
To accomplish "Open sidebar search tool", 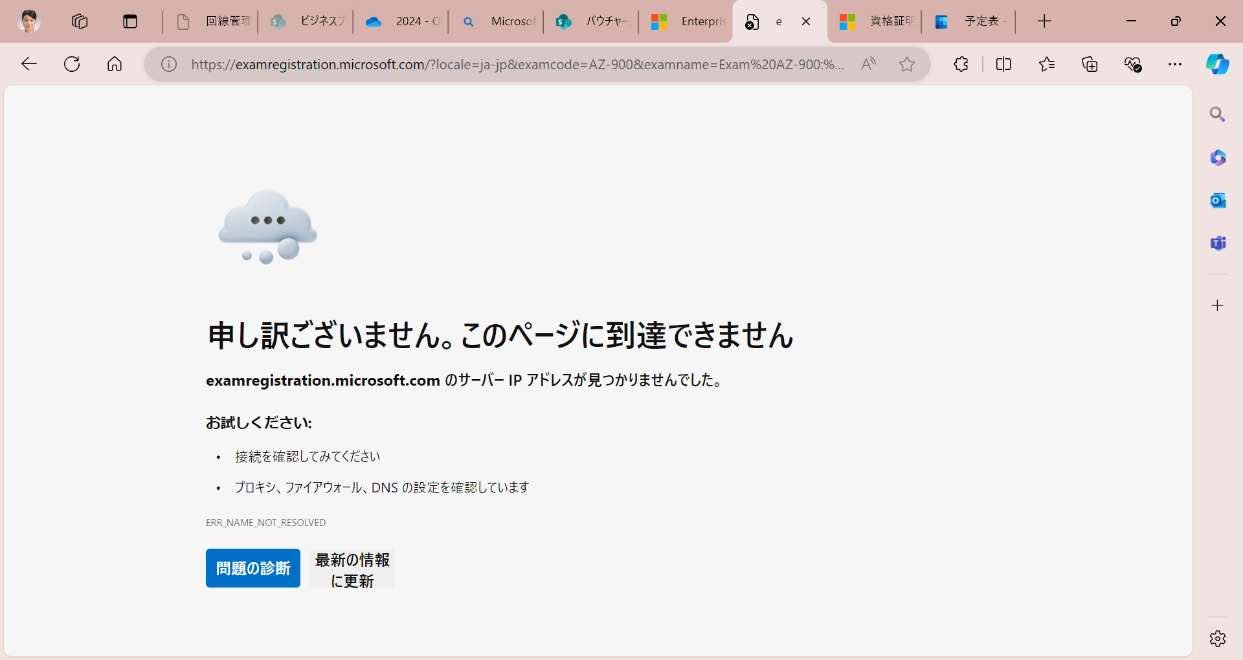I will [x=1218, y=115].
